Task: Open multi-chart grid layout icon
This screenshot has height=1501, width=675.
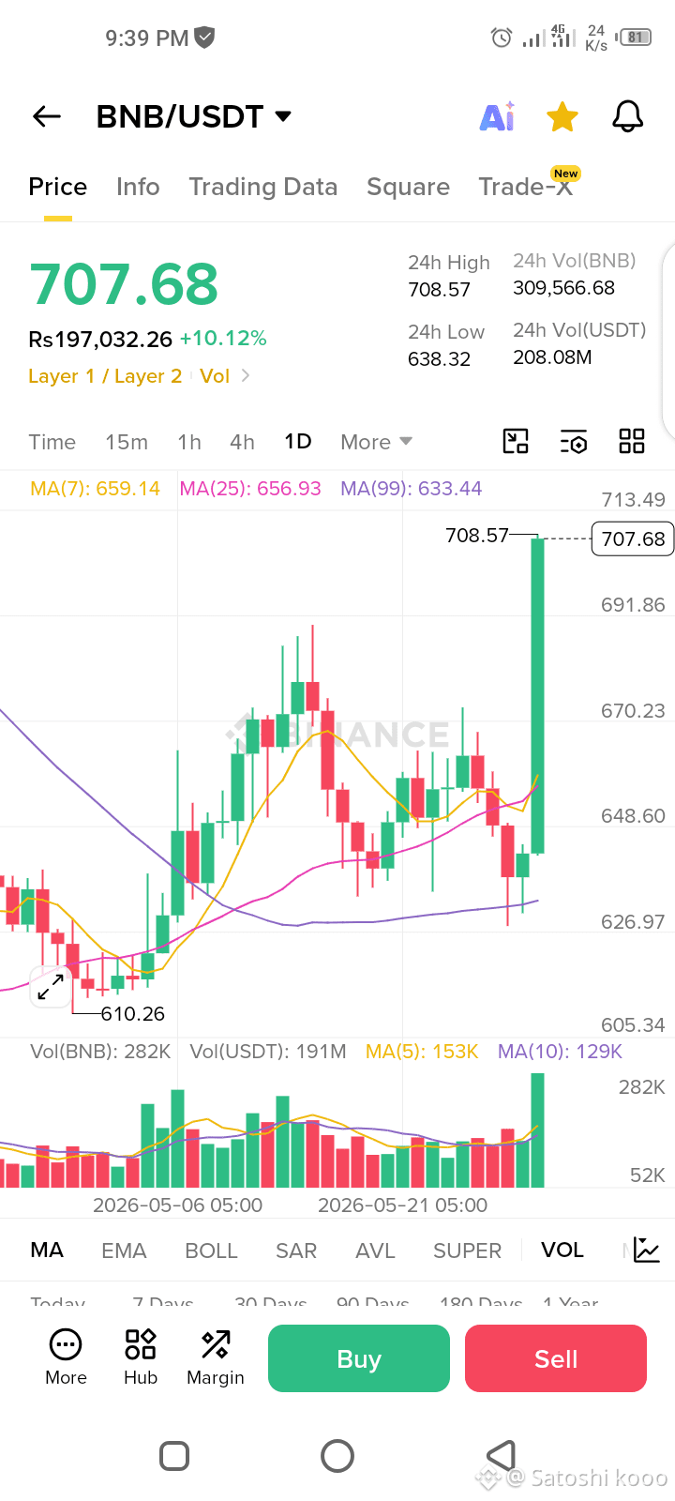Action: coord(632,441)
